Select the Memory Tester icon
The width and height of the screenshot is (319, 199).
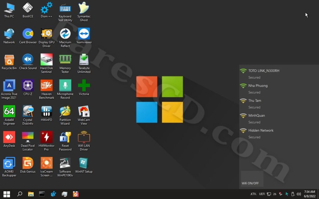pos(65,64)
